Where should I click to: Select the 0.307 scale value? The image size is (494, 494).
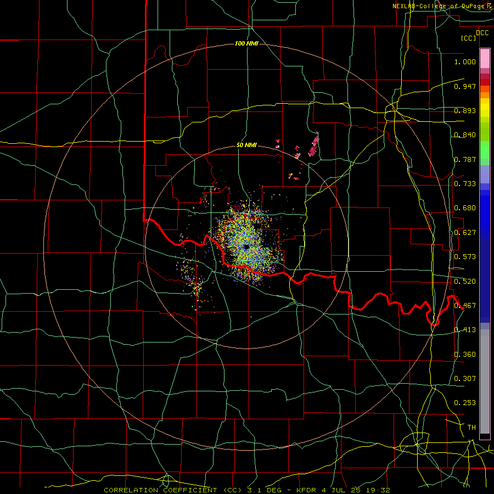[x=465, y=379]
